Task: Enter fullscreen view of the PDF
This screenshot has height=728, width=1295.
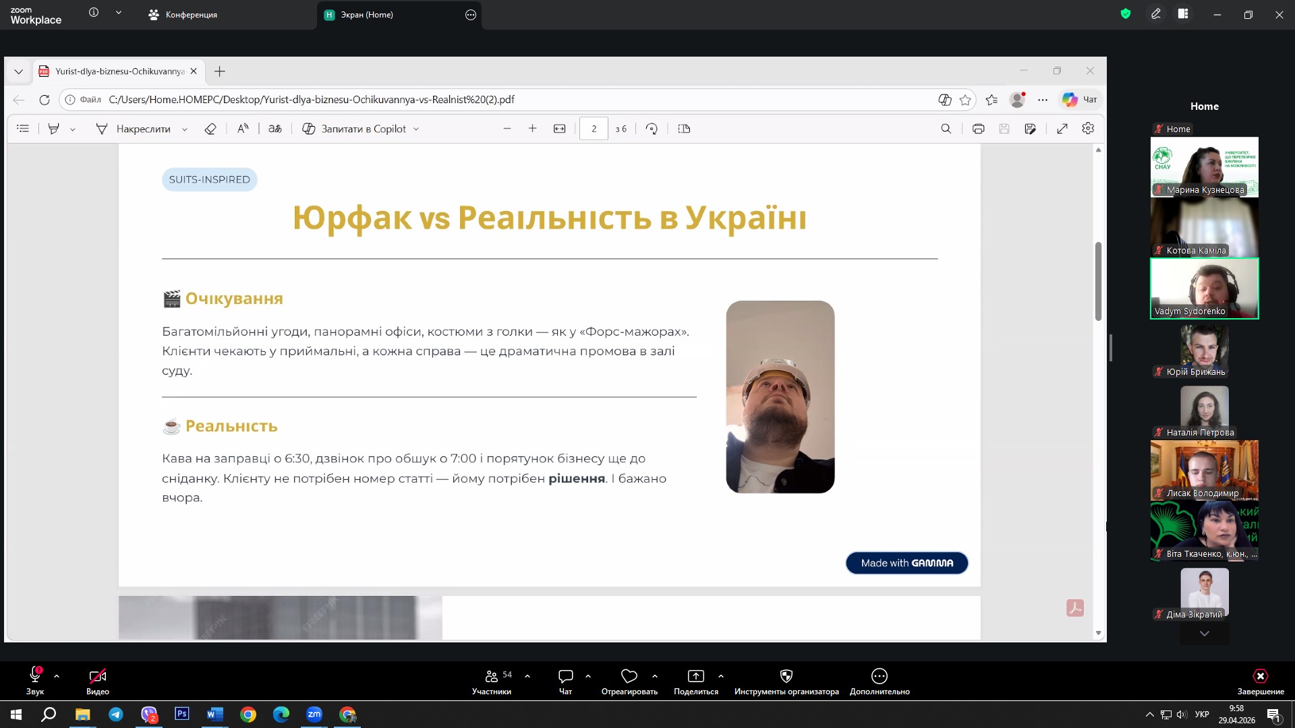Action: [1062, 129]
